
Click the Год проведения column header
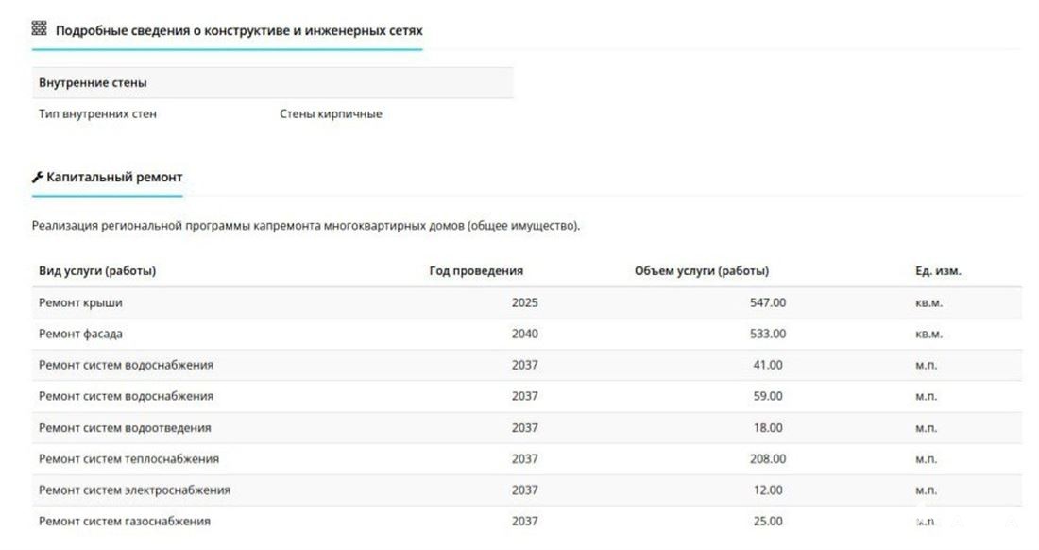476,271
